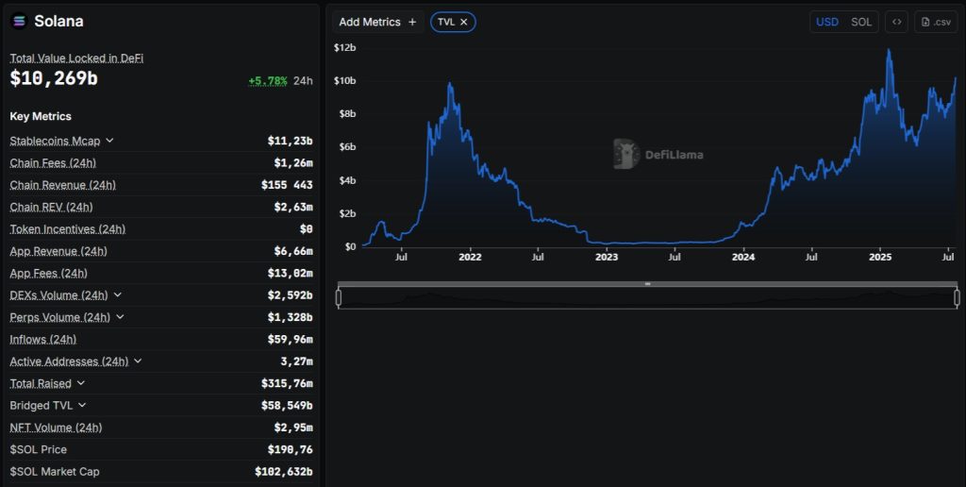This screenshot has height=487, width=966.
Task: Click the $1,328b perps volume value
Action: pos(290,317)
